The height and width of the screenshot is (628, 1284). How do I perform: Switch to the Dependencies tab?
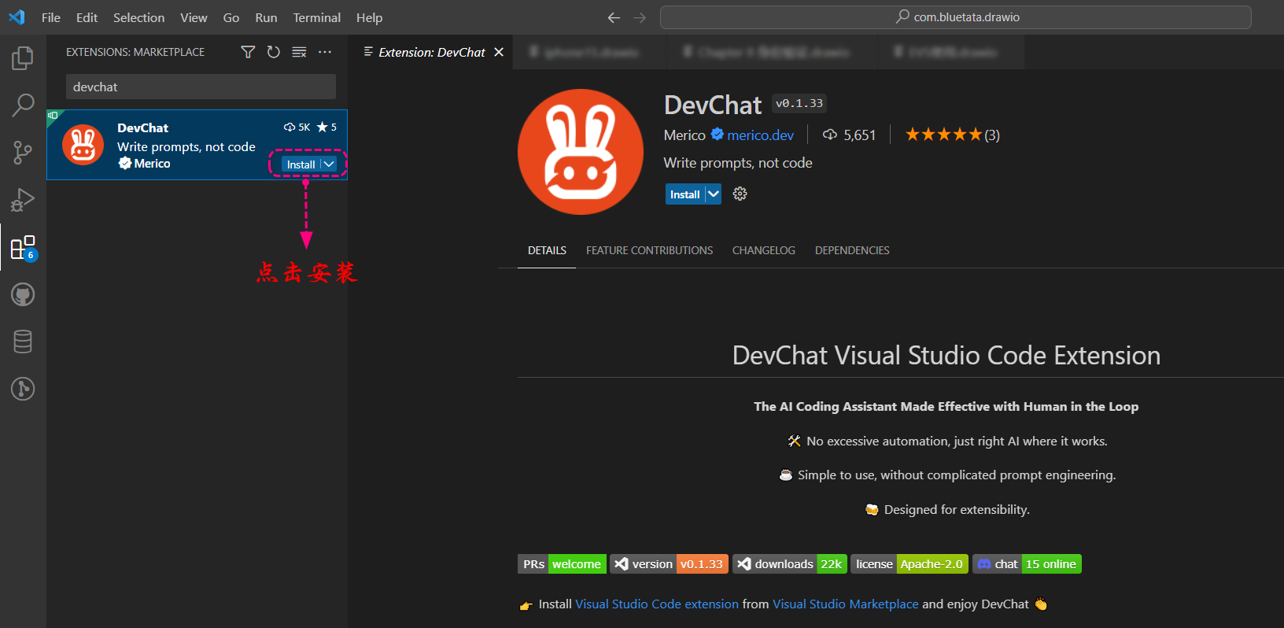click(x=852, y=250)
